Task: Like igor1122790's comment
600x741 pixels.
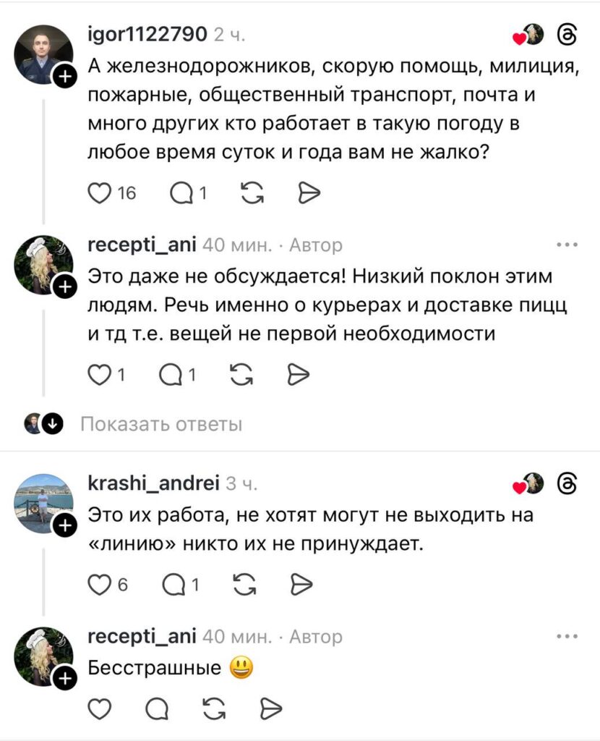Action: pyautogui.click(x=99, y=192)
